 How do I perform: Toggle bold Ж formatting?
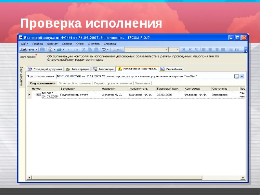tap(184, 50)
